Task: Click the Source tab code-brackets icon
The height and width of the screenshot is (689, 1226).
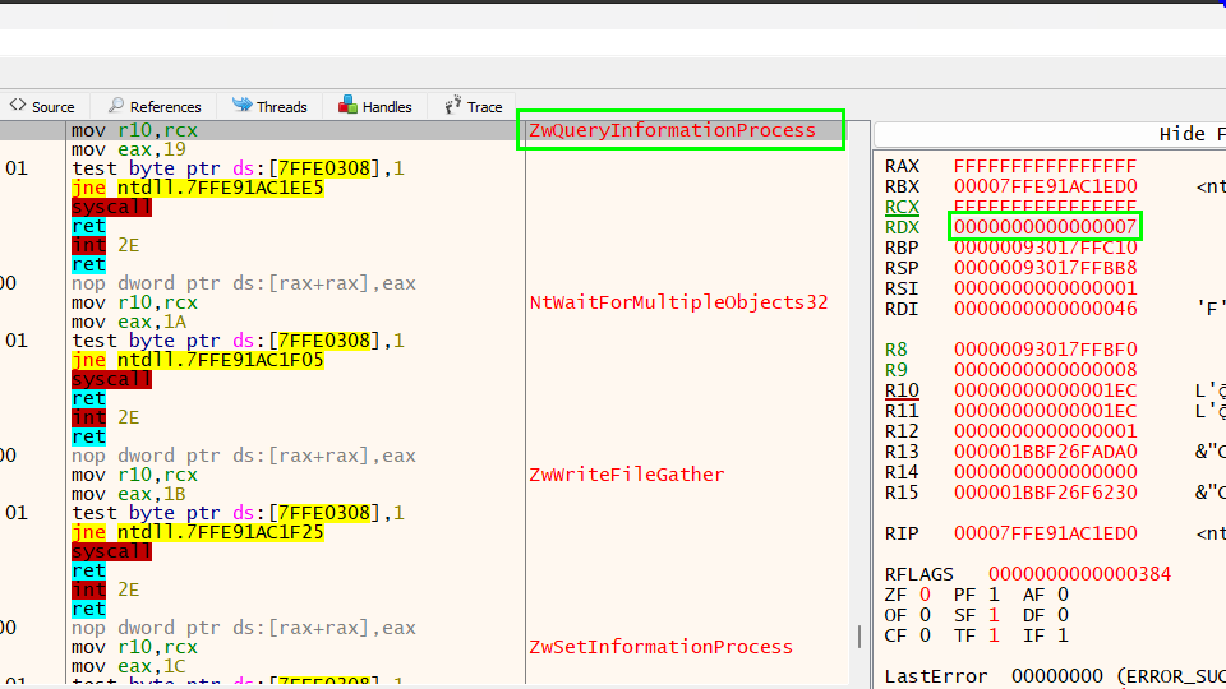Action: pyautogui.click(x=18, y=105)
